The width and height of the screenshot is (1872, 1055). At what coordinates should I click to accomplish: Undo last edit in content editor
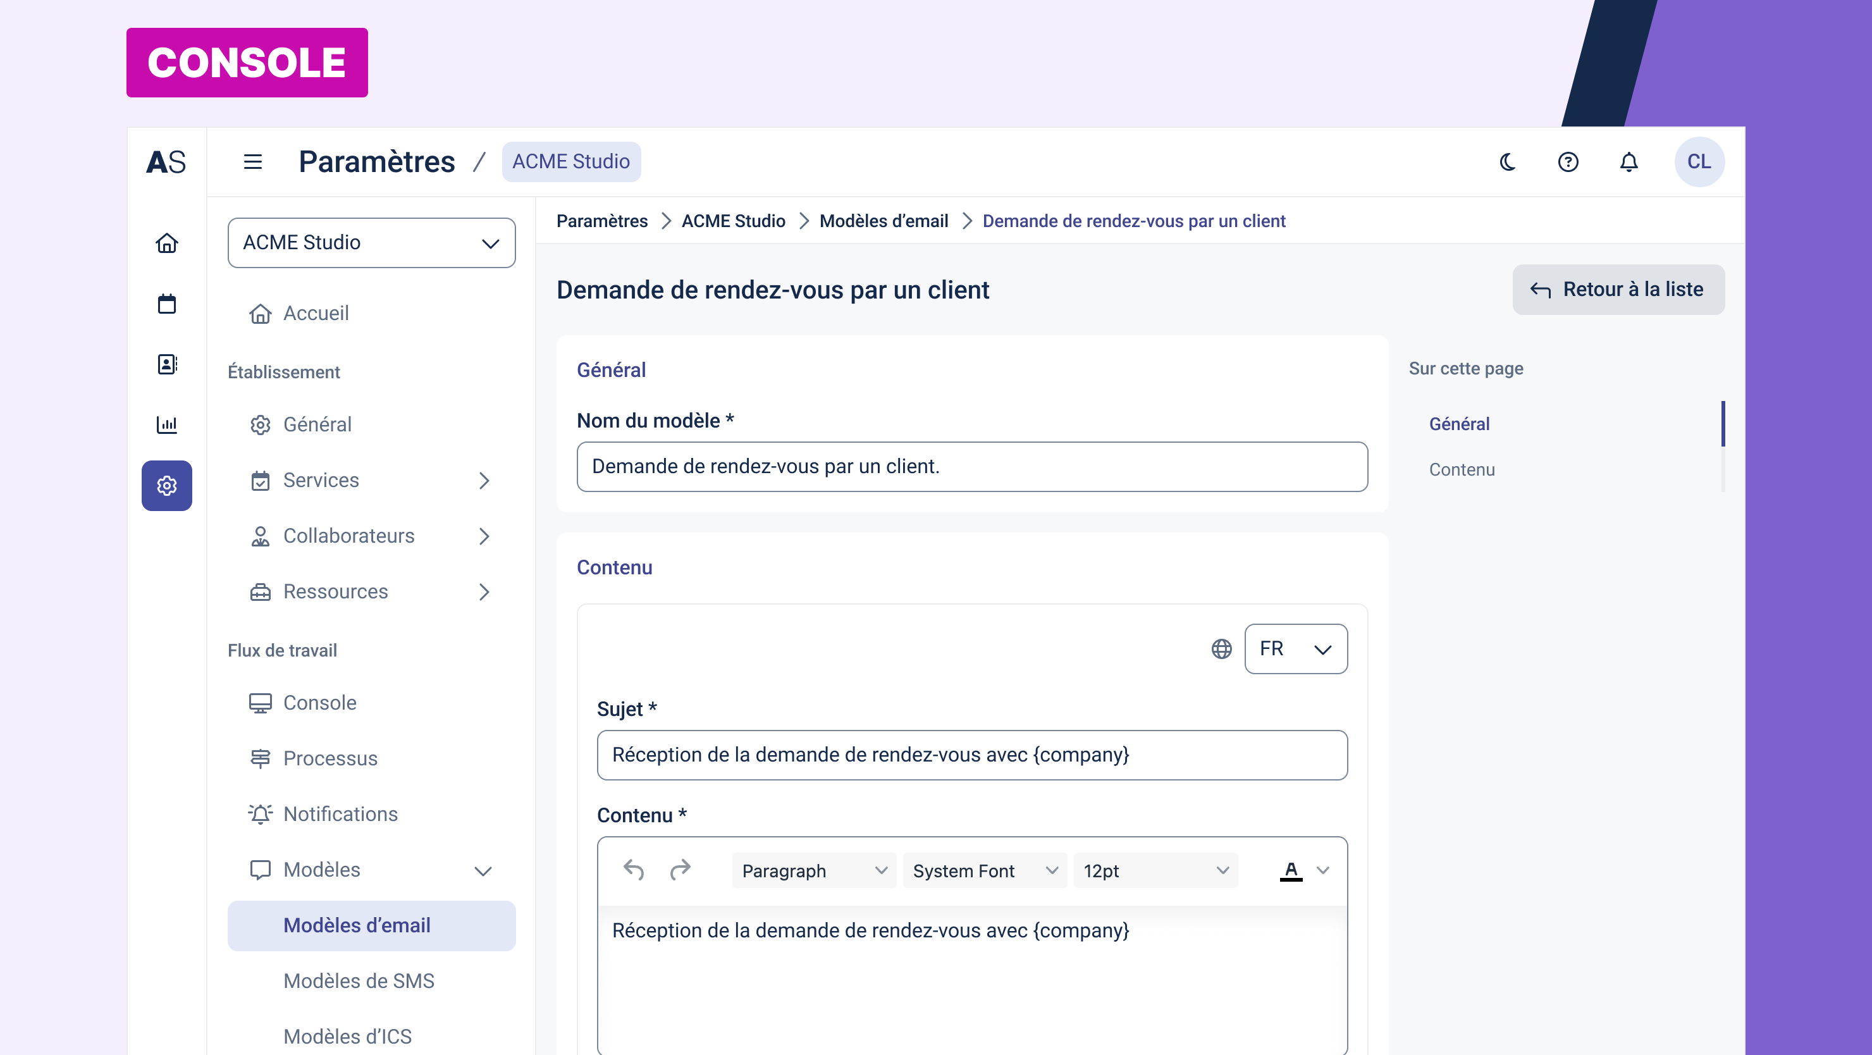point(634,870)
